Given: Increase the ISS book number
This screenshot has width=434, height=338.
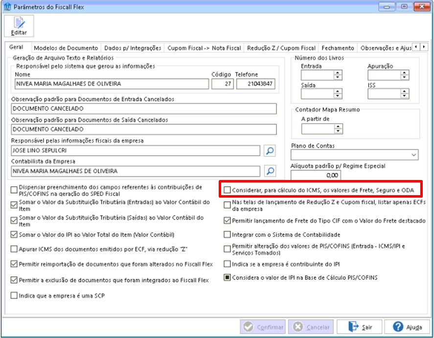Looking at the screenshot, I should pos(404,91).
